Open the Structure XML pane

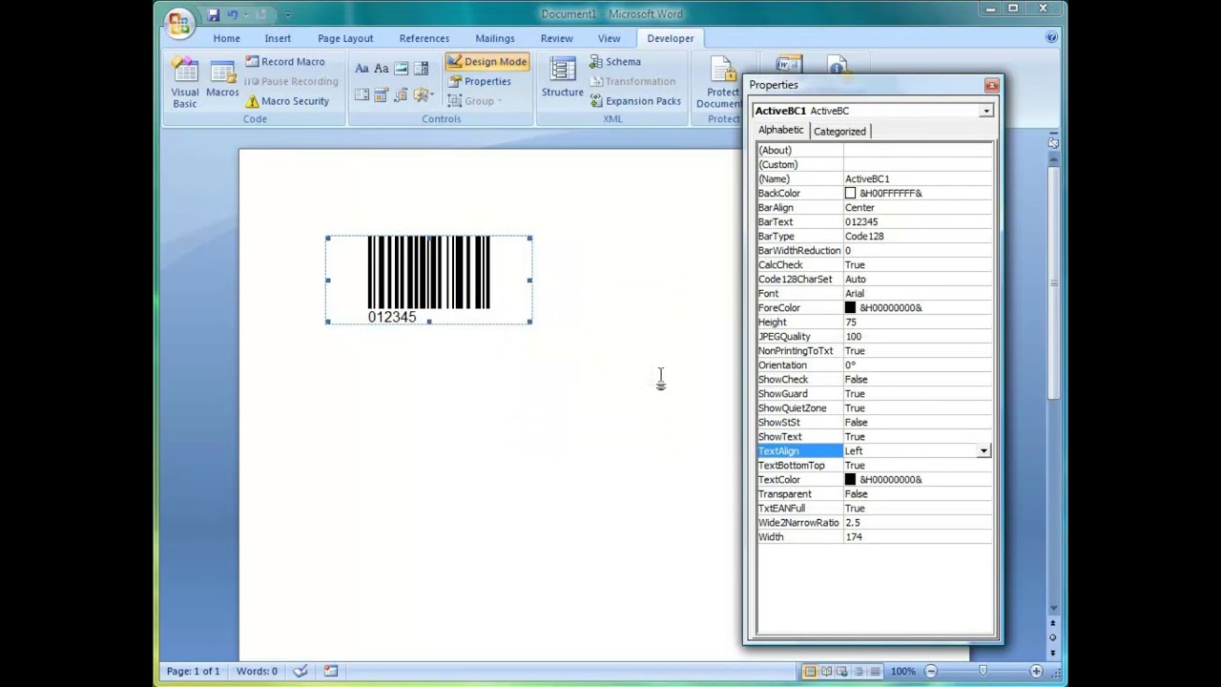(x=562, y=77)
